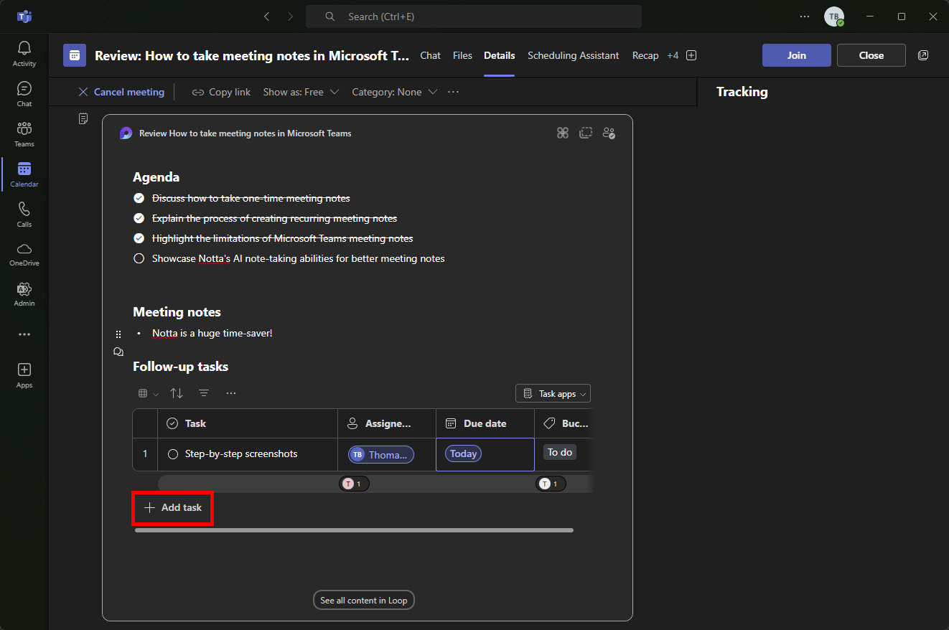
Task: Click 'Notta is a huge time-saver!' note
Action: pos(212,333)
